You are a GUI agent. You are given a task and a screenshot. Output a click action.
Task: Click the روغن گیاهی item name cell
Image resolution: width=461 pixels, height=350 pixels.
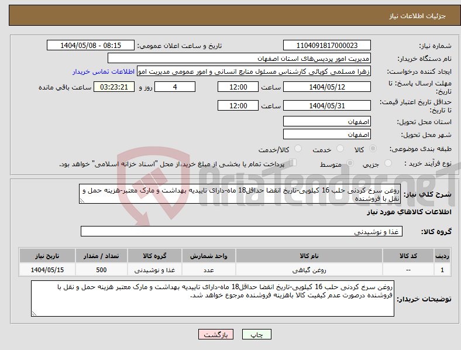(x=309, y=270)
